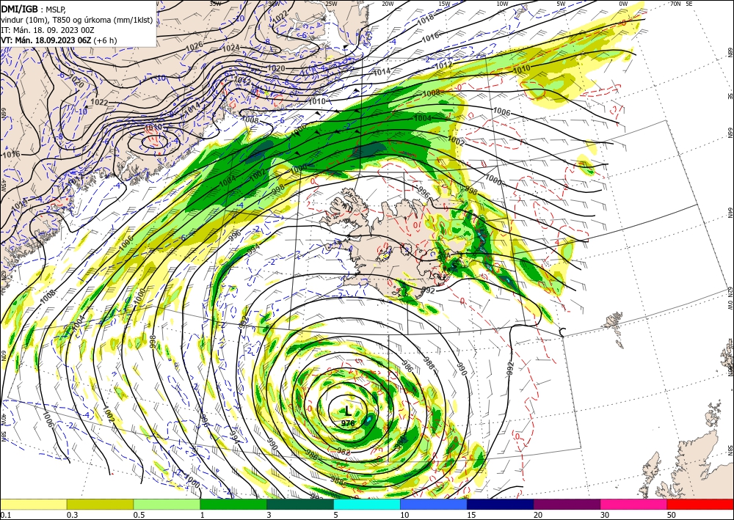Viewport: 734px width, 520px height.
Task: Select the 'VT: Mán. 18.09.2023 06Z (+6 h)' line
Action: pos(59,40)
